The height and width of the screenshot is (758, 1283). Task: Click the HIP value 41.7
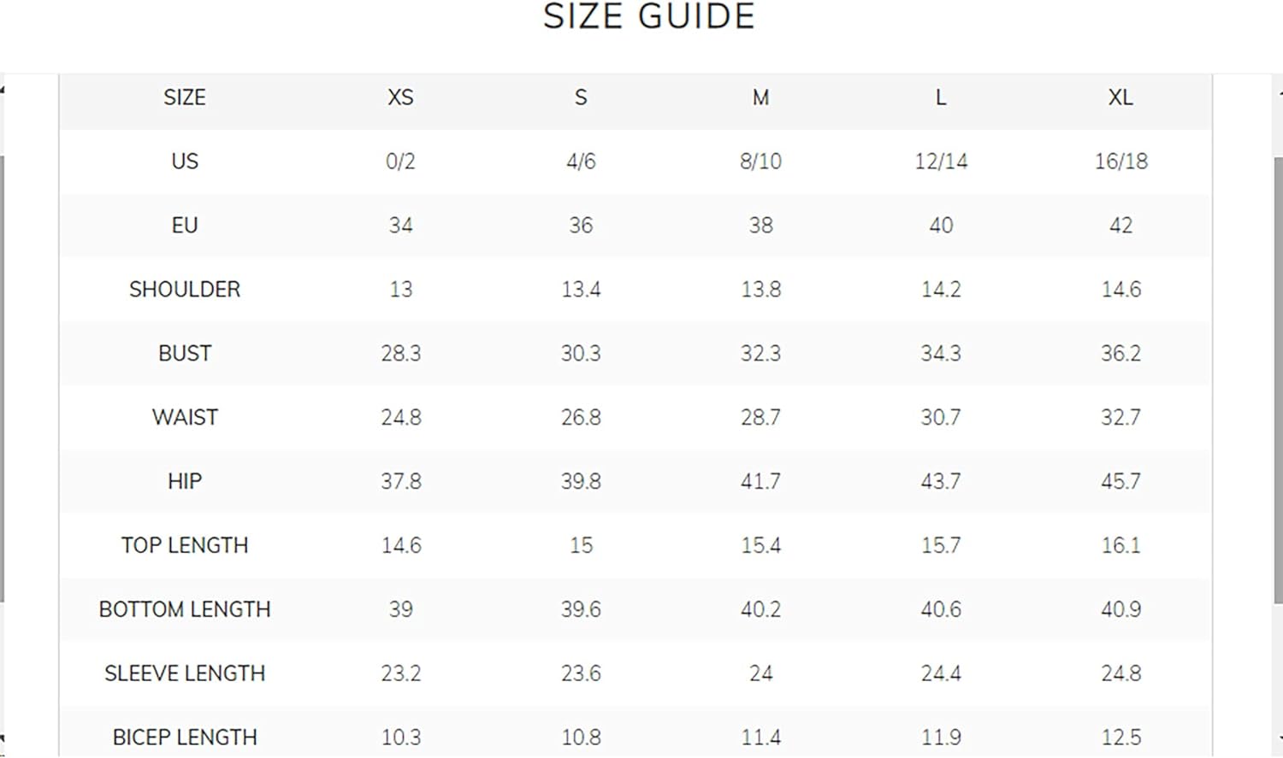pyautogui.click(x=760, y=481)
